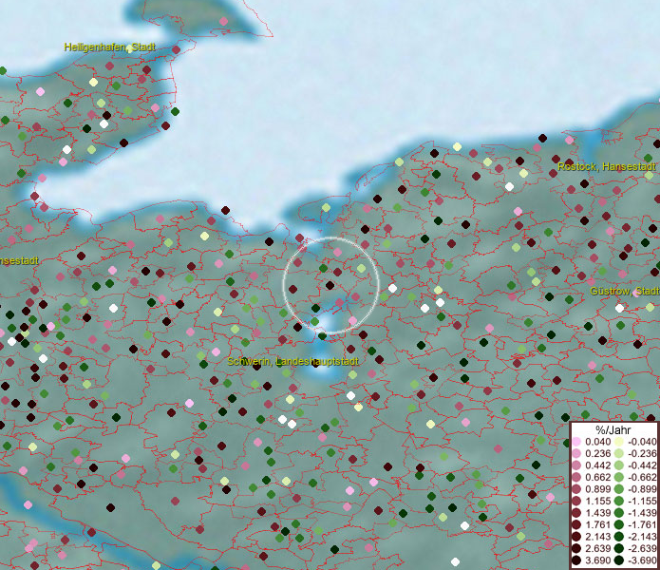Viewport: 660px width, 570px height.
Task: Select the Schwerin, Landeshauptstadt label
Action: coord(292,362)
